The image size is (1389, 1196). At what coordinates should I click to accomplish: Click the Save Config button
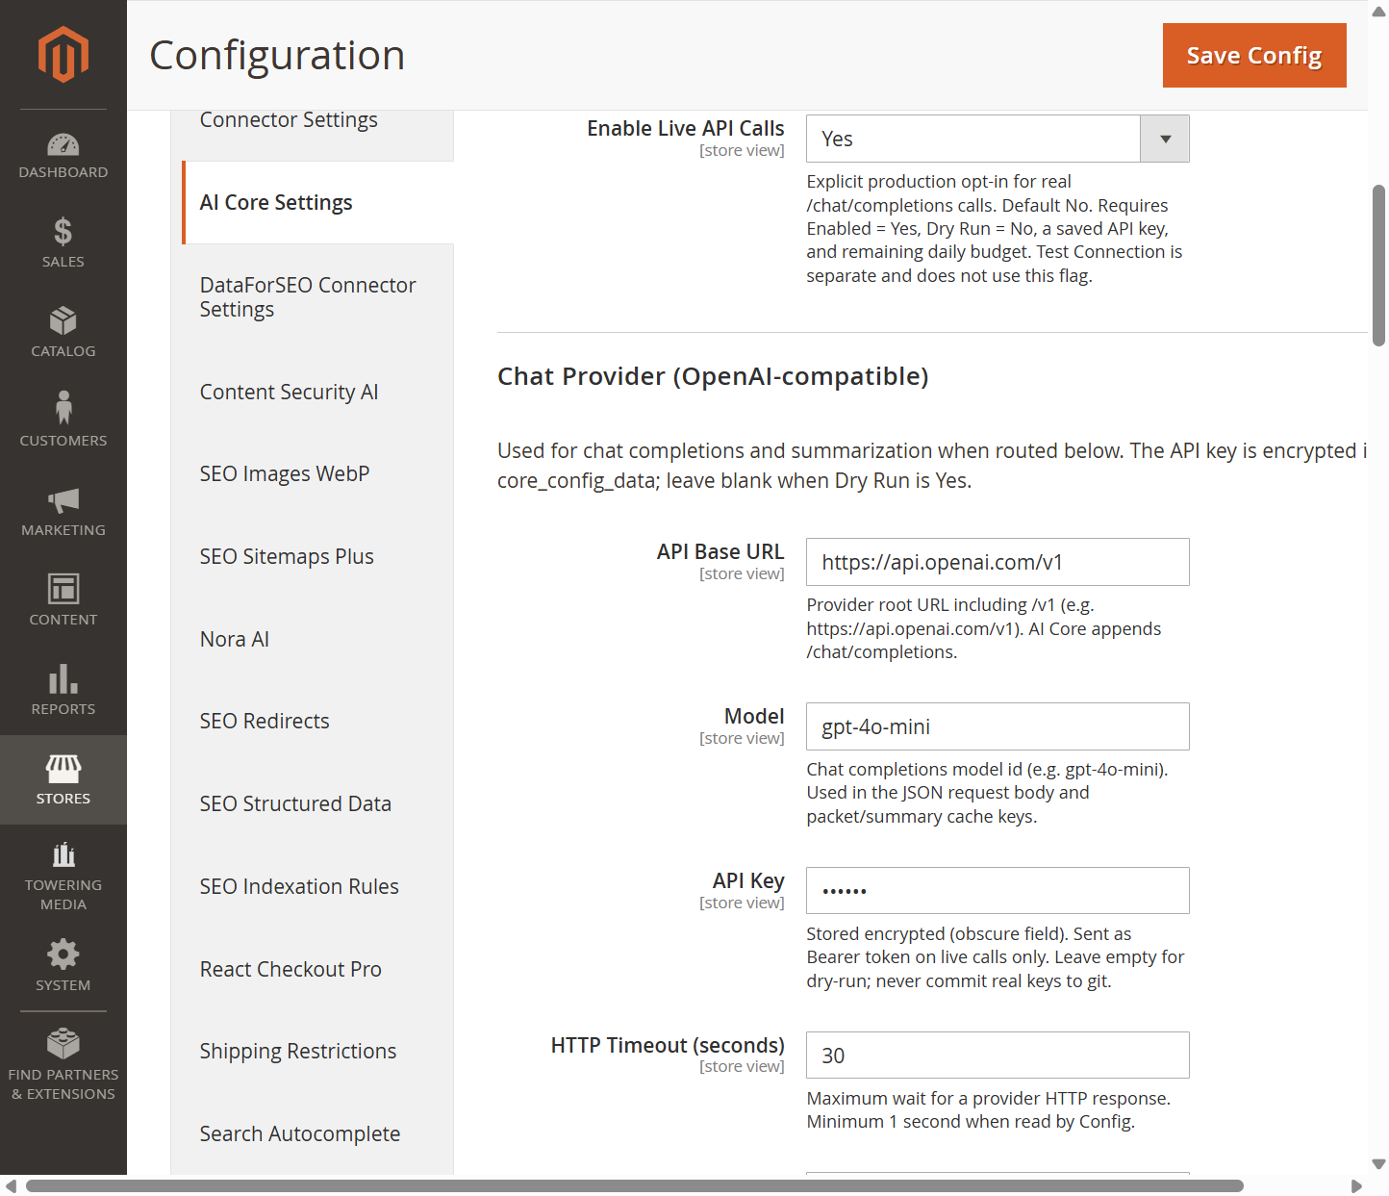1254,56
